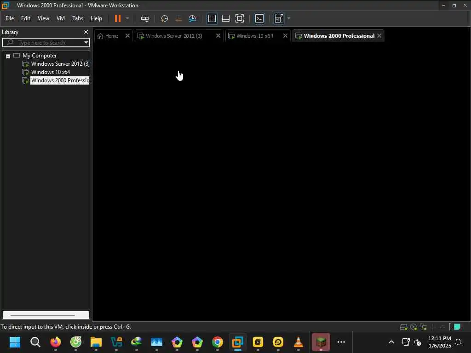Image resolution: width=471 pixels, height=353 pixels.
Task: Open the Windows Start menu
Action: point(15,342)
